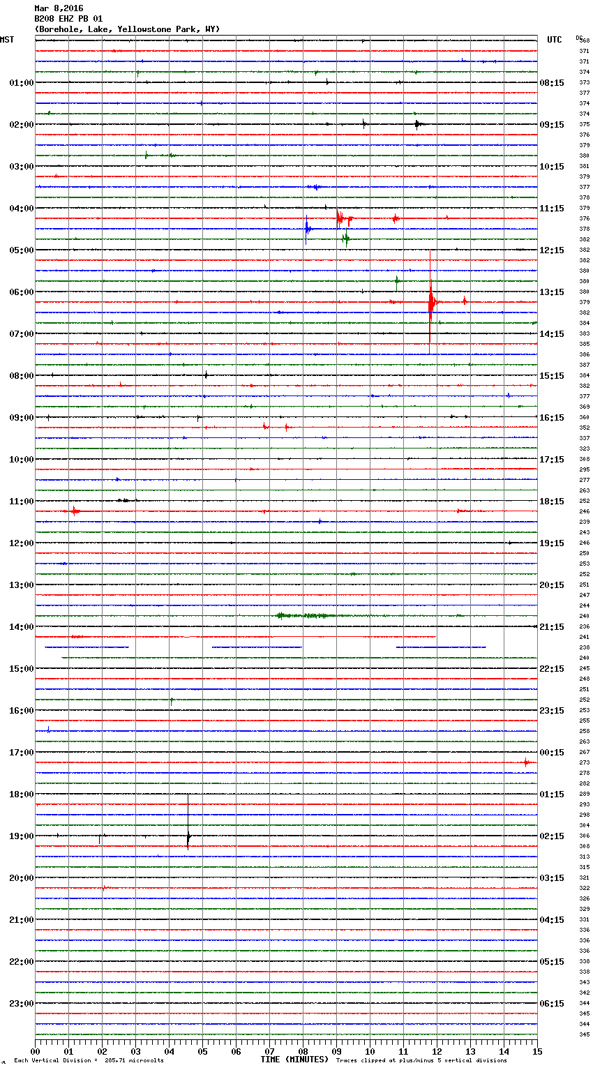Click the "UTC" time zone label
Screen dimensions: 593x1070
point(555,40)
